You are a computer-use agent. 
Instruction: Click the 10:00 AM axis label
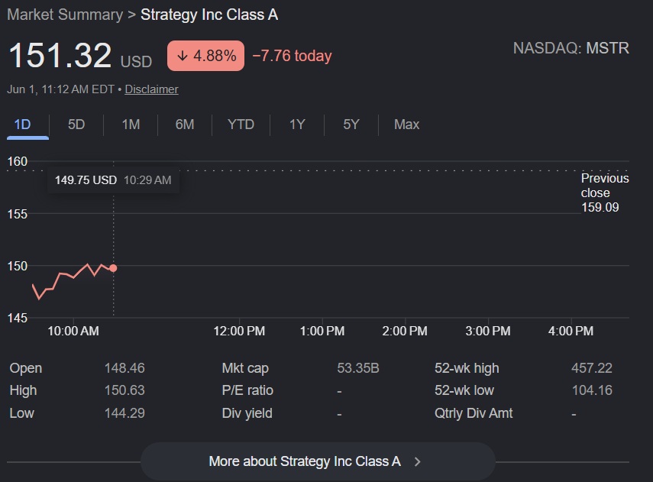click(x=73, y=331)
